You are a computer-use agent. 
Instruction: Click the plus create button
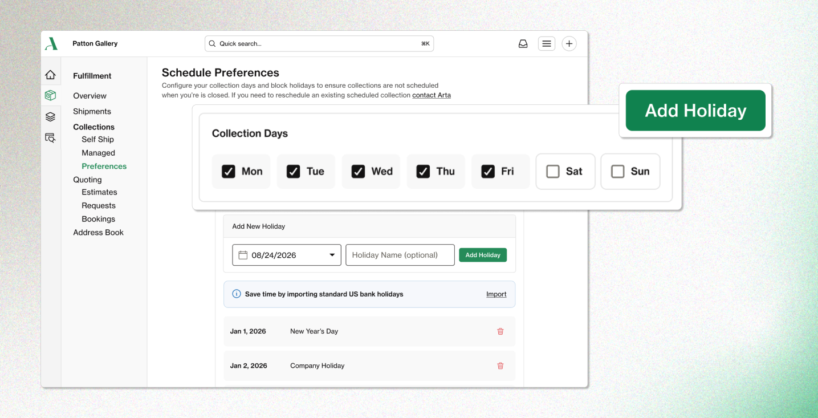pyautogui.click(x=569, y=44)
